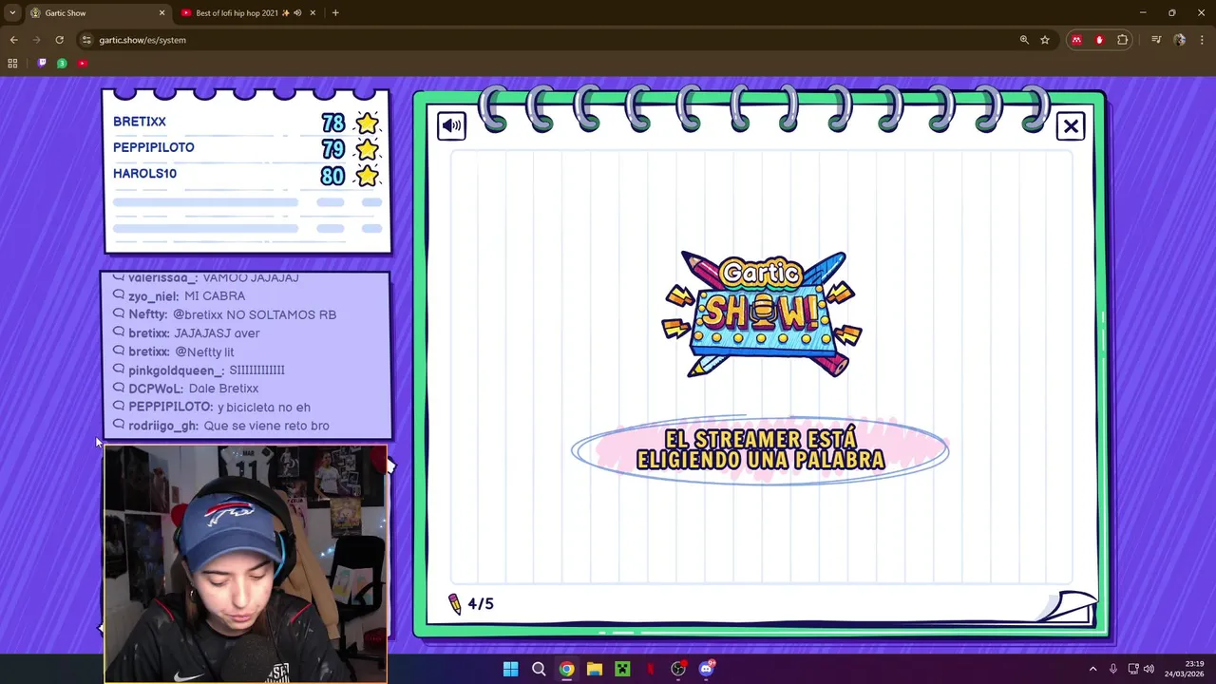This screenshot has height=684, width=1216.
Task: Open Discord from the taskbar
Action: [707, 669]
